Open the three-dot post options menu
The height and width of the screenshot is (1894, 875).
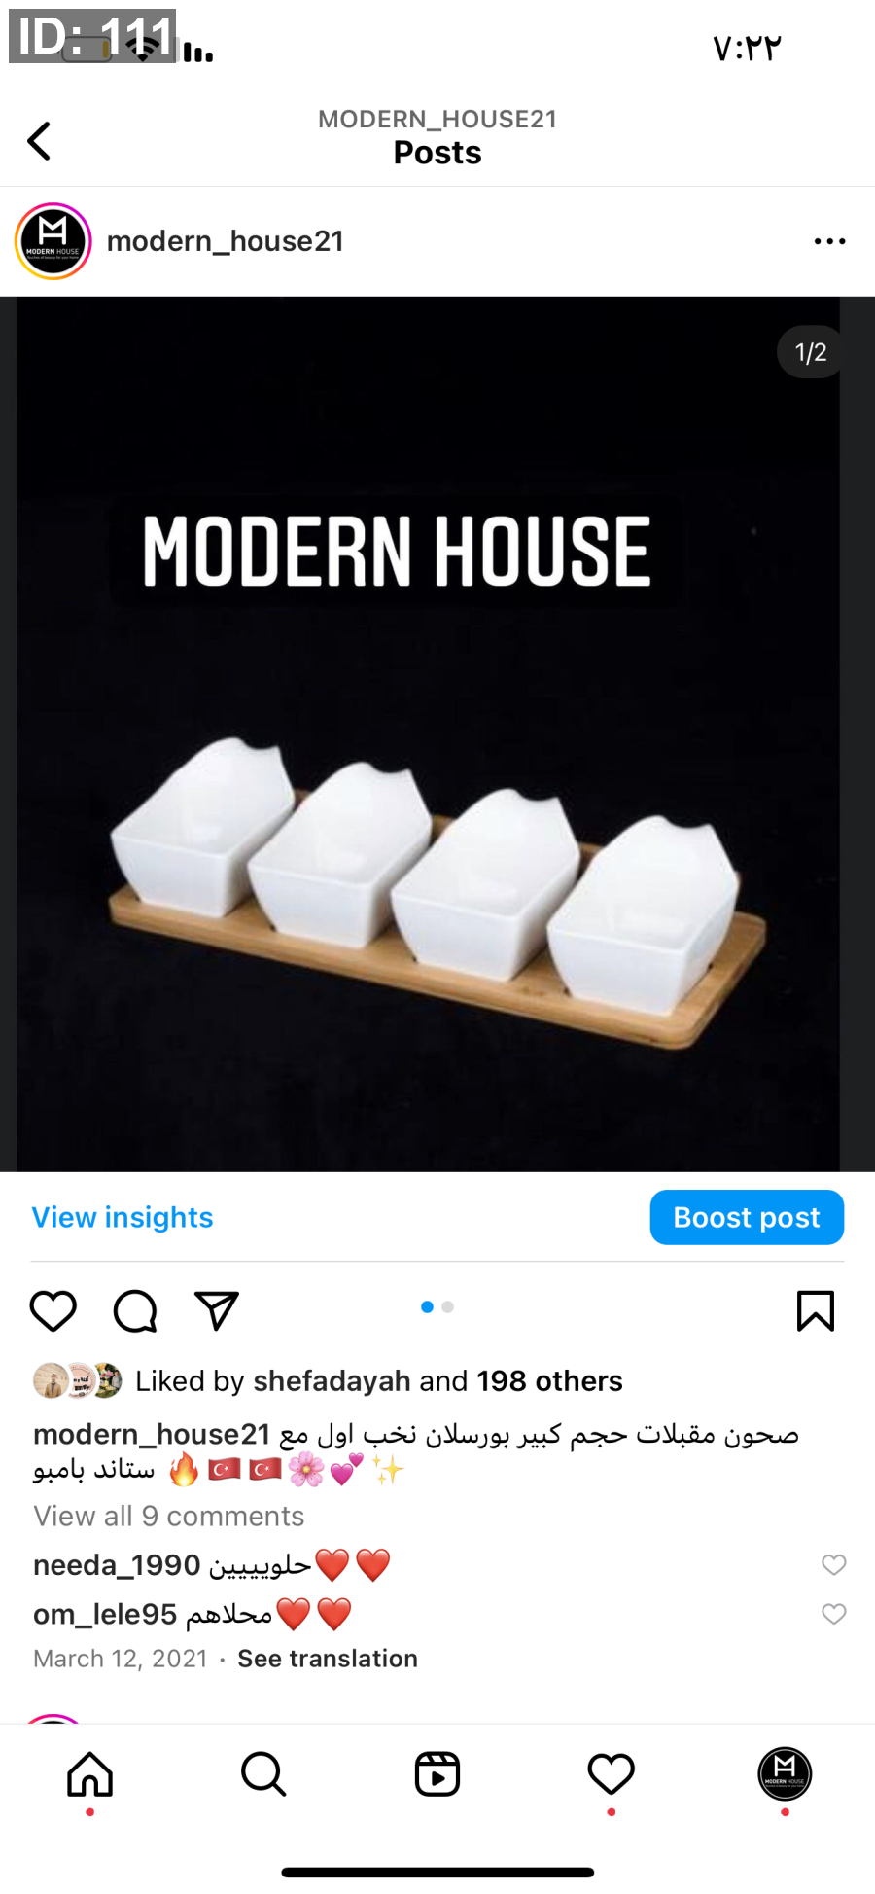(829, 241)
